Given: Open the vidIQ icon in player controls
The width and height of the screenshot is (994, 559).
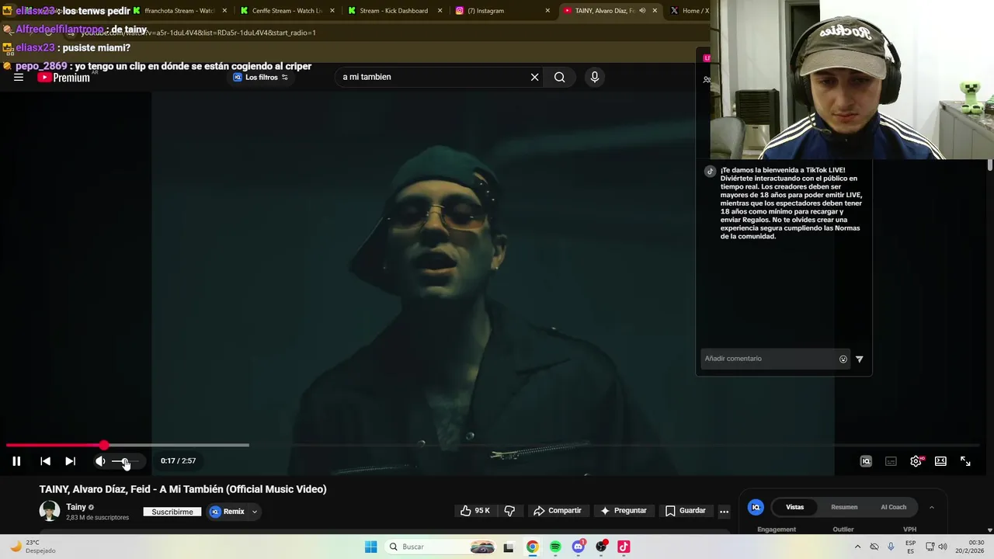Looking at the screenshot, I should (866, 461).
